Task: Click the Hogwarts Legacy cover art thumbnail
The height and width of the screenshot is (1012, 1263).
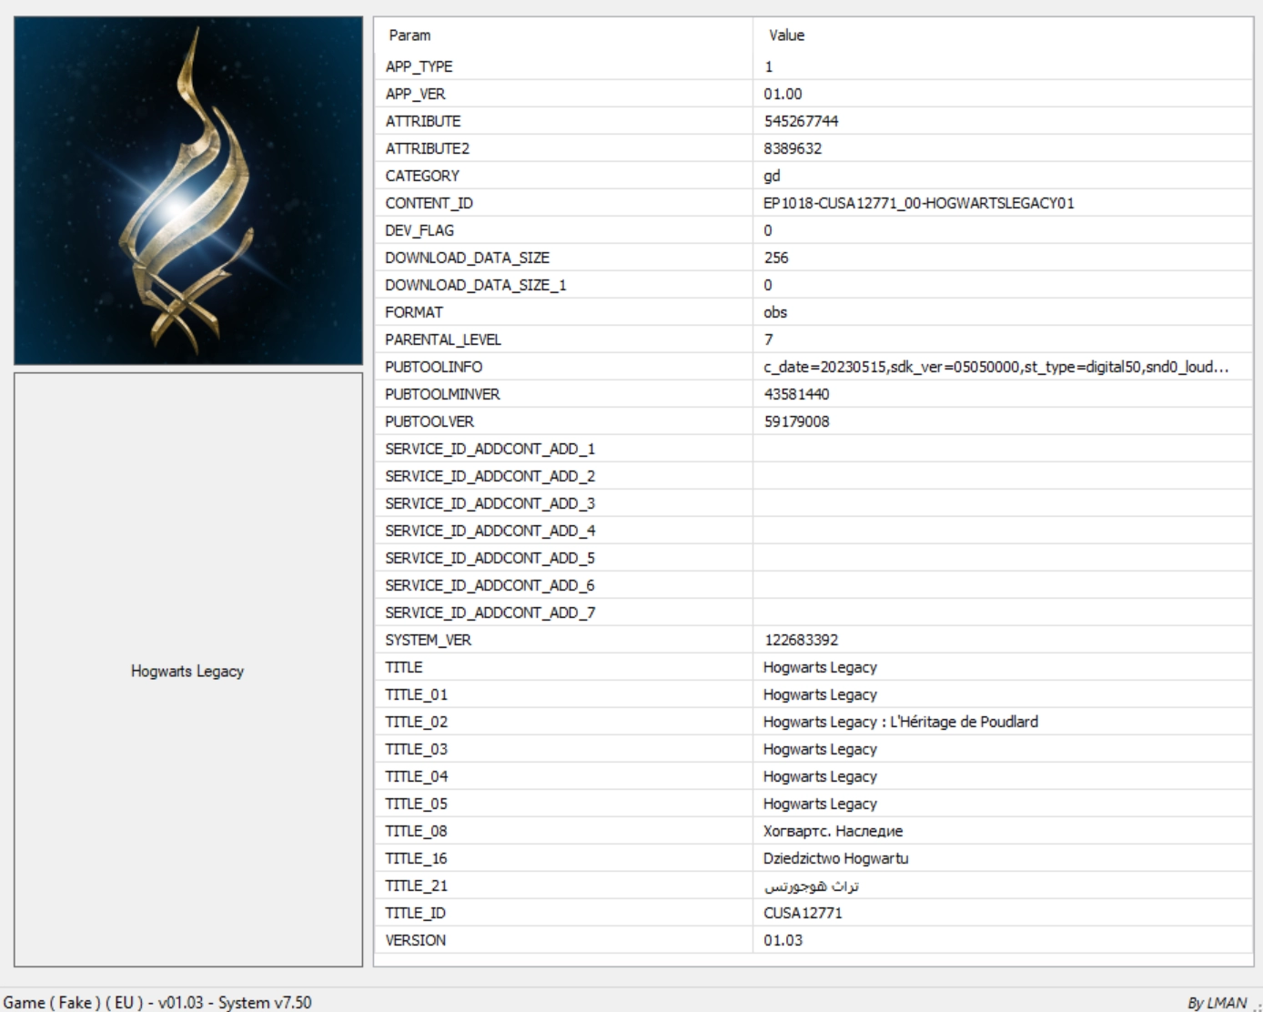Action: click(x=188, y=190)
